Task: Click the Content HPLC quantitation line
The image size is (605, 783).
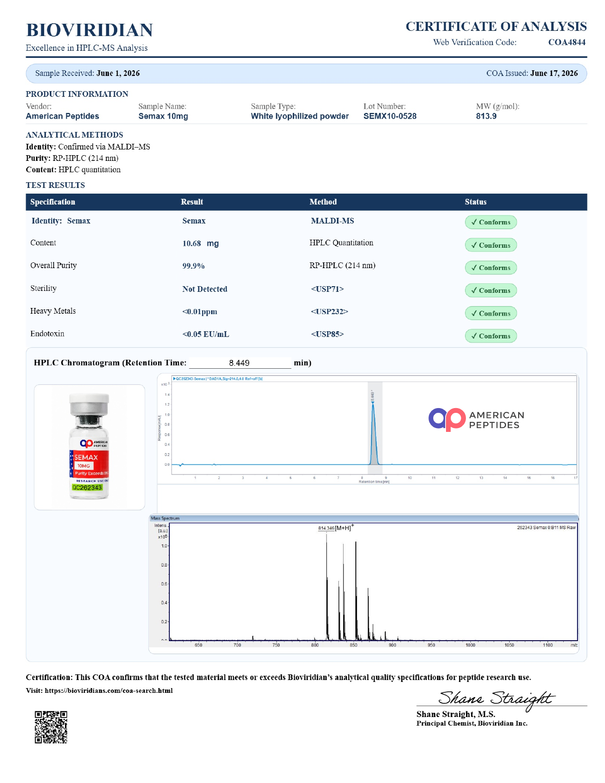Action: [x=73, y=169]
